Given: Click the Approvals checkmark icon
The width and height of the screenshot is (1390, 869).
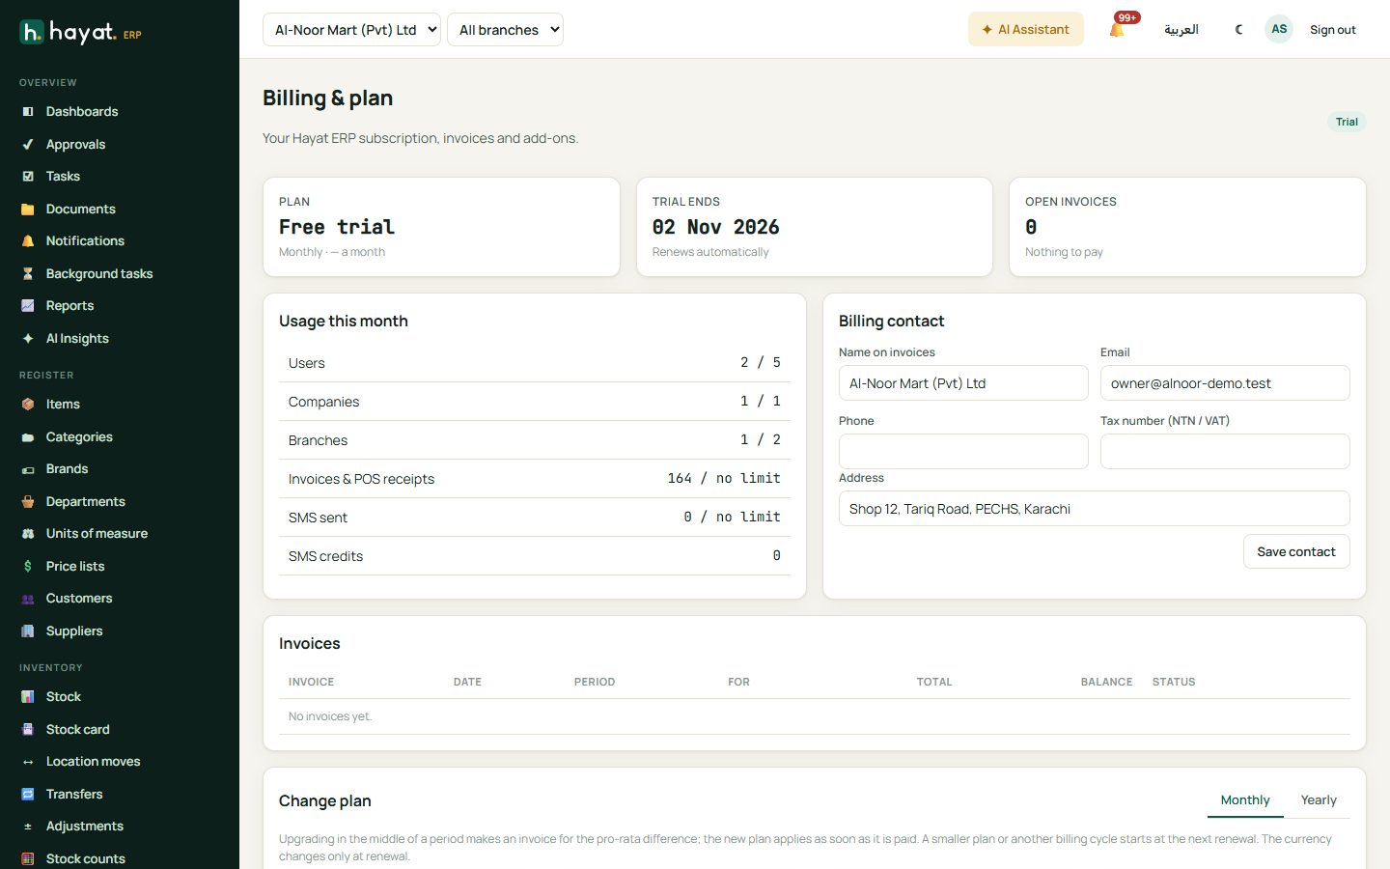Looking at the screenshot, I should (x=28, y=145).
